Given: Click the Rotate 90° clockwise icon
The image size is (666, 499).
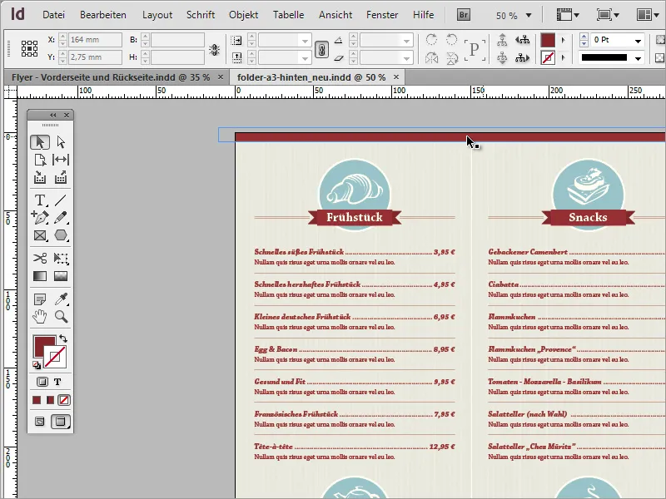Looking at the screenshot, I should tap(431, 40).
